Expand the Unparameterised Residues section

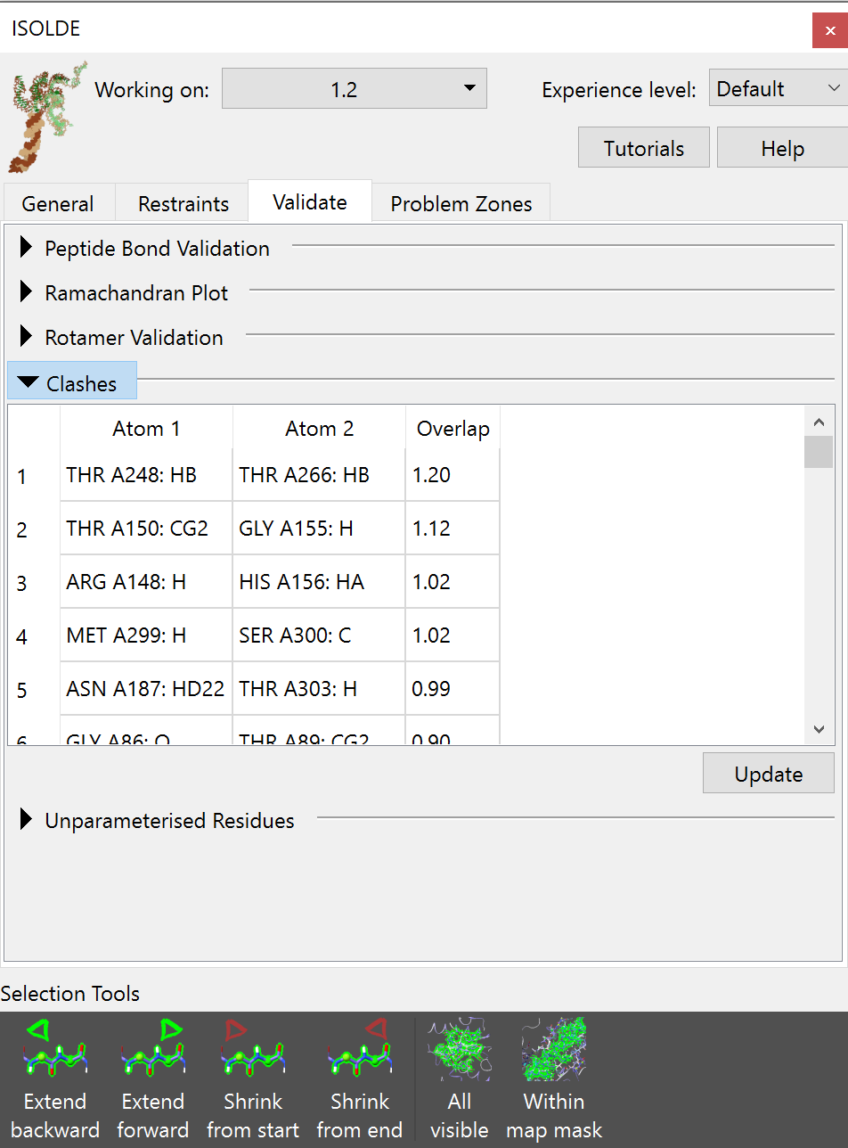coord(157,820)
